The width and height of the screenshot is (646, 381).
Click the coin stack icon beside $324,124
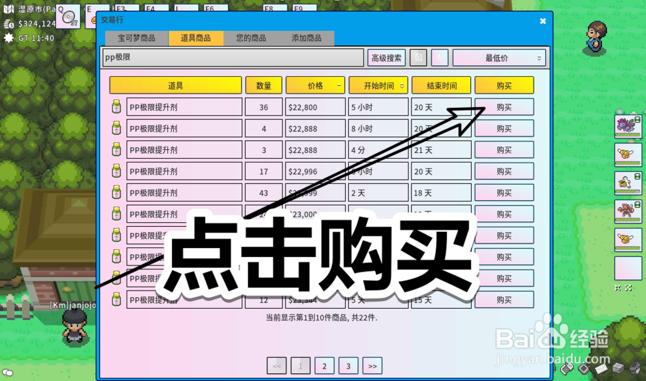pos(8,24)
